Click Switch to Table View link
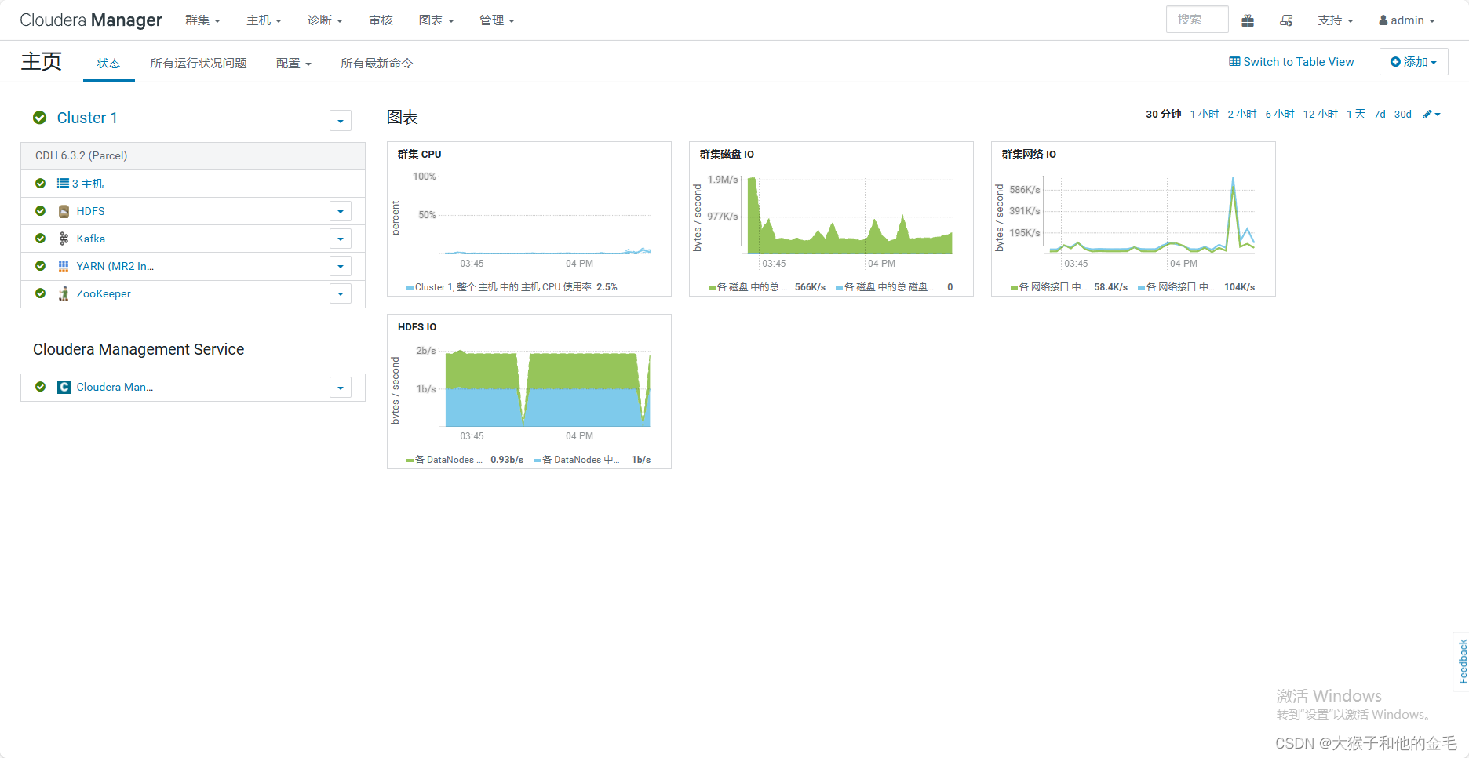This screenshot has height=758, width=1469. (x=1291, y=62)
